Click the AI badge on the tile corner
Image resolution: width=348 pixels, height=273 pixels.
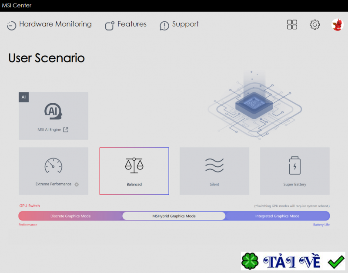pyautogui.click(x=23, y=97)
